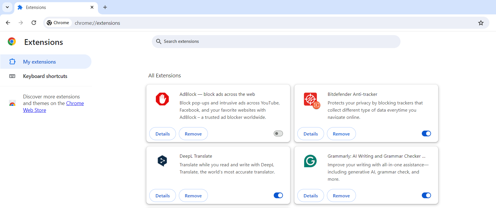Go back using the back arrow
The image size is (496, 208).
[8, 23]
